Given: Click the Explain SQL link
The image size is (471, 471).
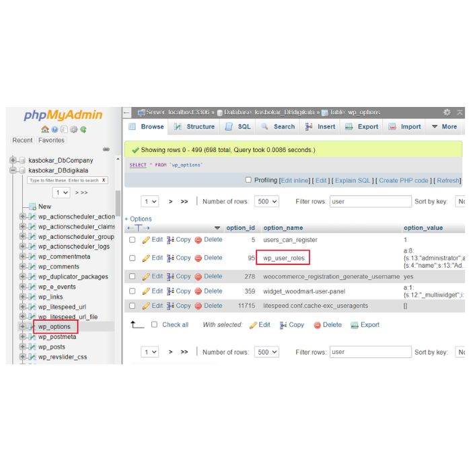Looking at the screenshot, I should pos(353,180).
